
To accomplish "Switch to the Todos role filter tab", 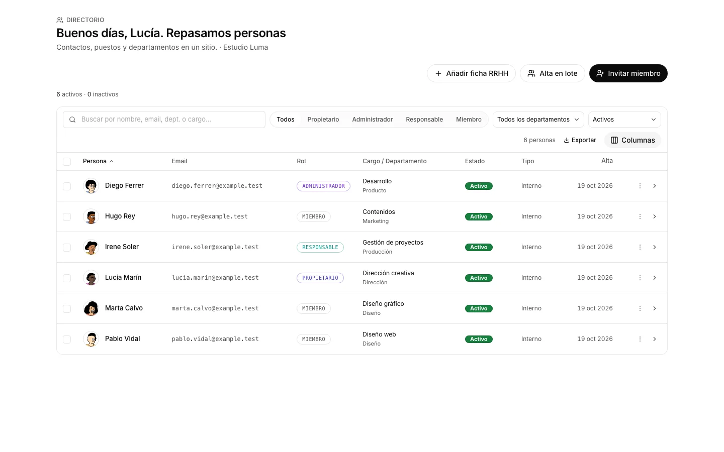I will (286, 120).
